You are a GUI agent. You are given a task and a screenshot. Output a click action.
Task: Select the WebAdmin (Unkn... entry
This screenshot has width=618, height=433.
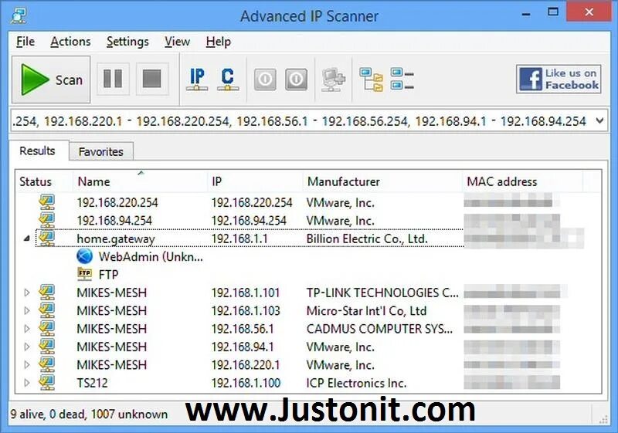[151, 257]
